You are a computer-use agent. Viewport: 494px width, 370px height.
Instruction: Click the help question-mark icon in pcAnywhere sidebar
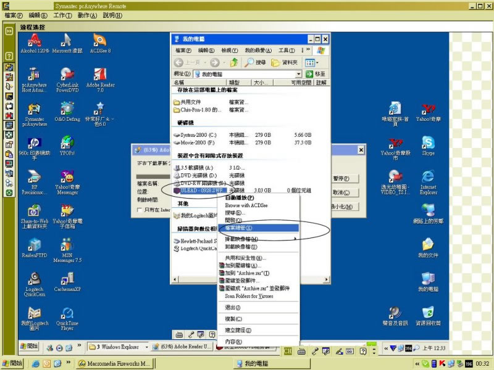point(9,56)
